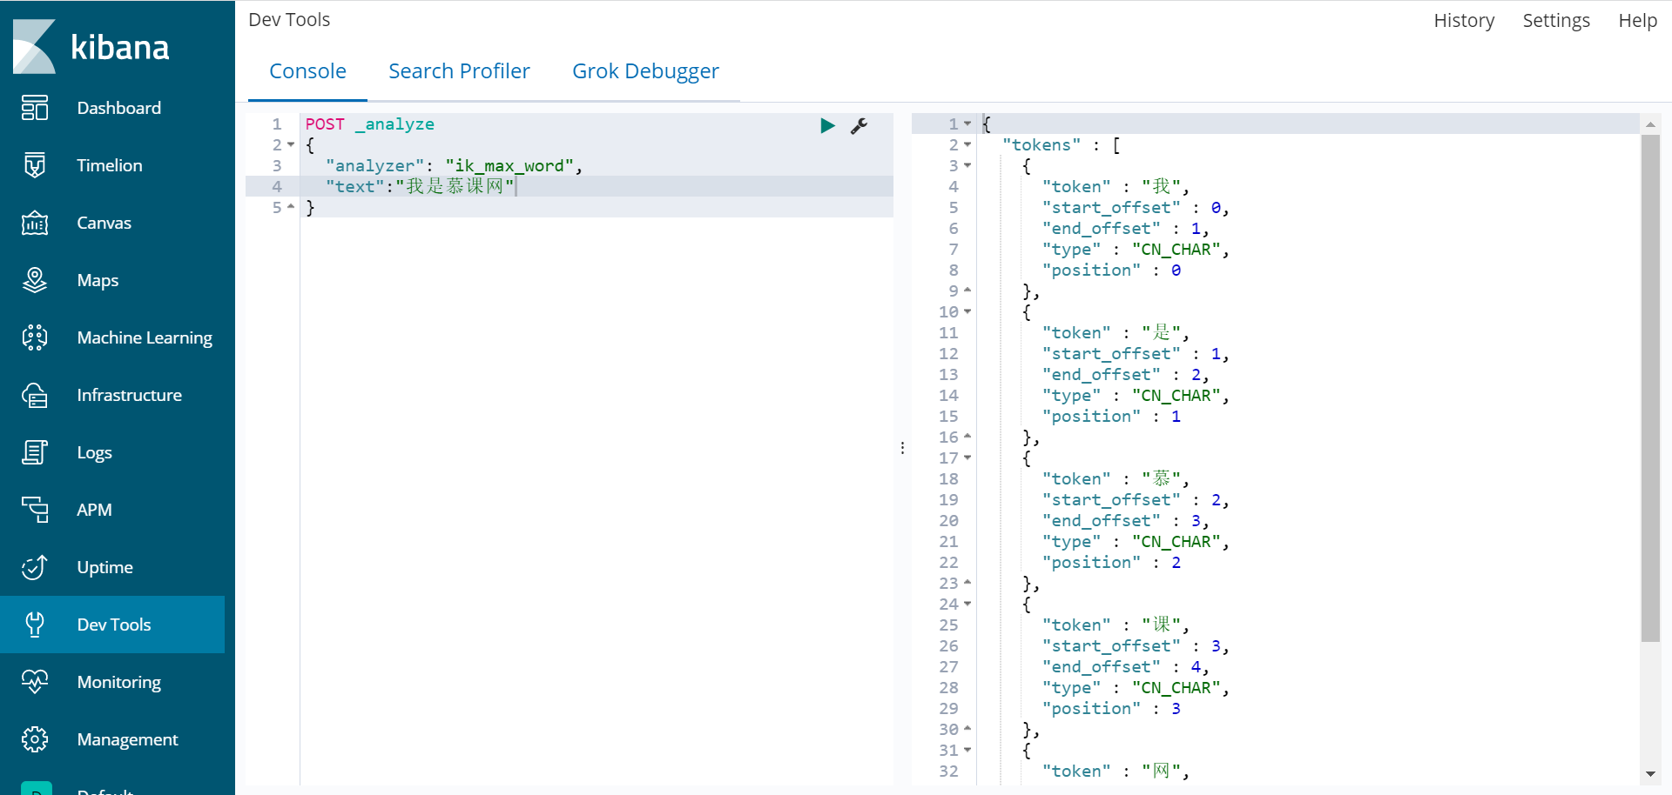1672x795 pixels.
Task: Switch to the Console tab
Action: click(x=307, y=71)
